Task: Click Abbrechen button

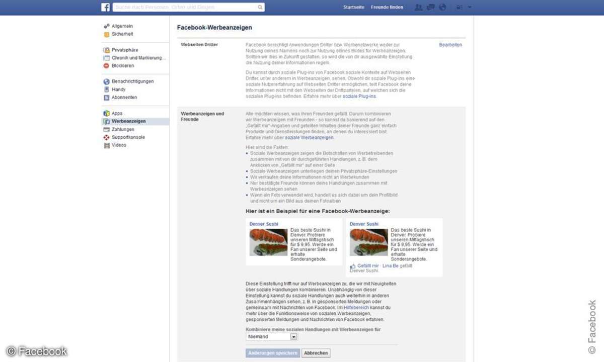Action: coord(316,353)
